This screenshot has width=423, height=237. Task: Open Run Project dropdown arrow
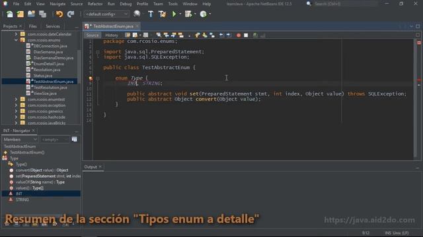coord(180,14)
